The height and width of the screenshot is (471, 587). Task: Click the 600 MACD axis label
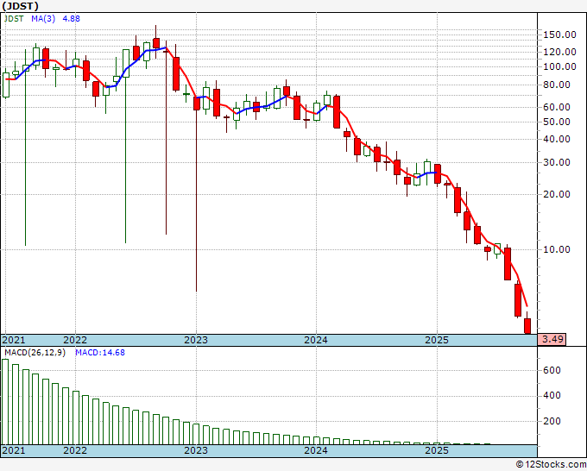552,370
